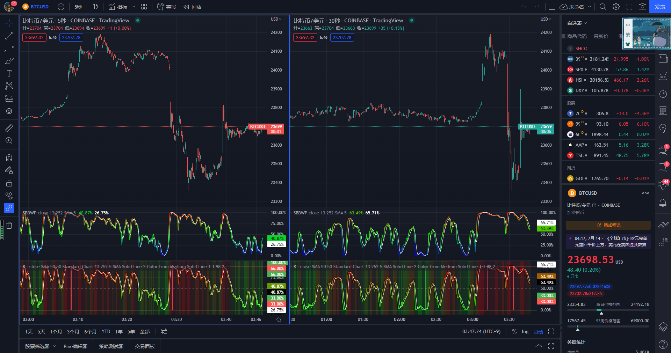Toggle percent scale mode
This screenshot has width=671, height=353.
514,331
